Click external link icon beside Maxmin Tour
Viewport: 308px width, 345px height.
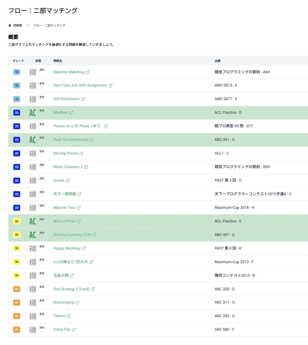coord(79,208)
